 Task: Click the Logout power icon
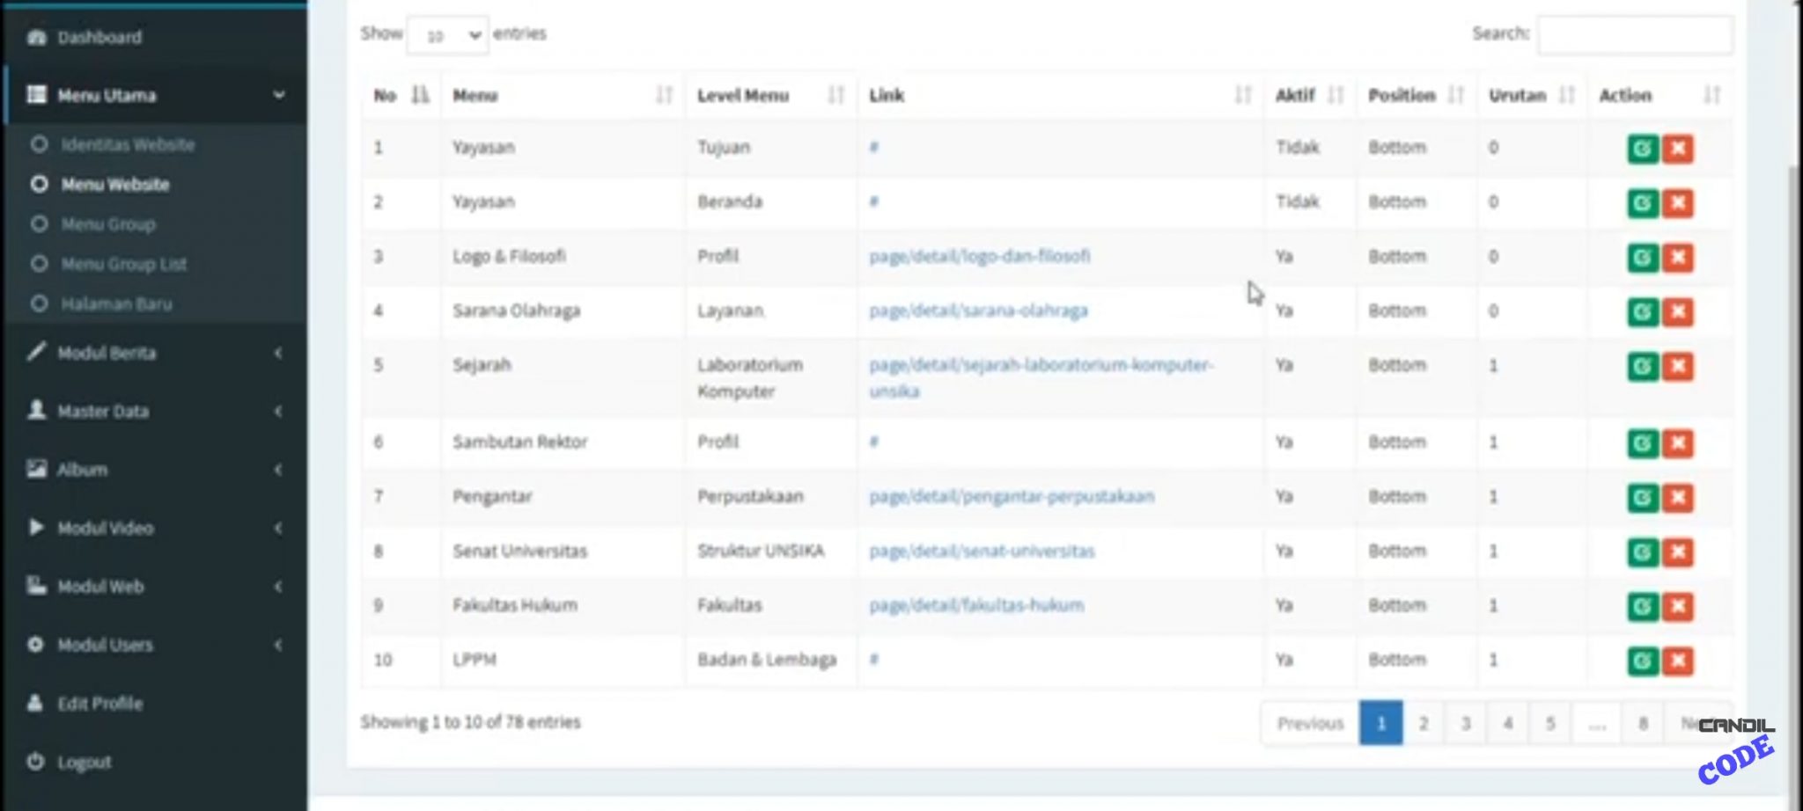tap(35, 762)
